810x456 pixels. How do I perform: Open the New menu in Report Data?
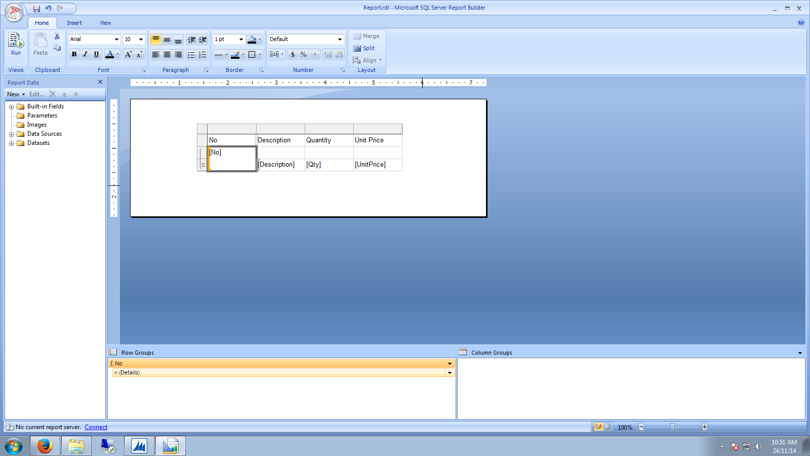coord(13,94)
